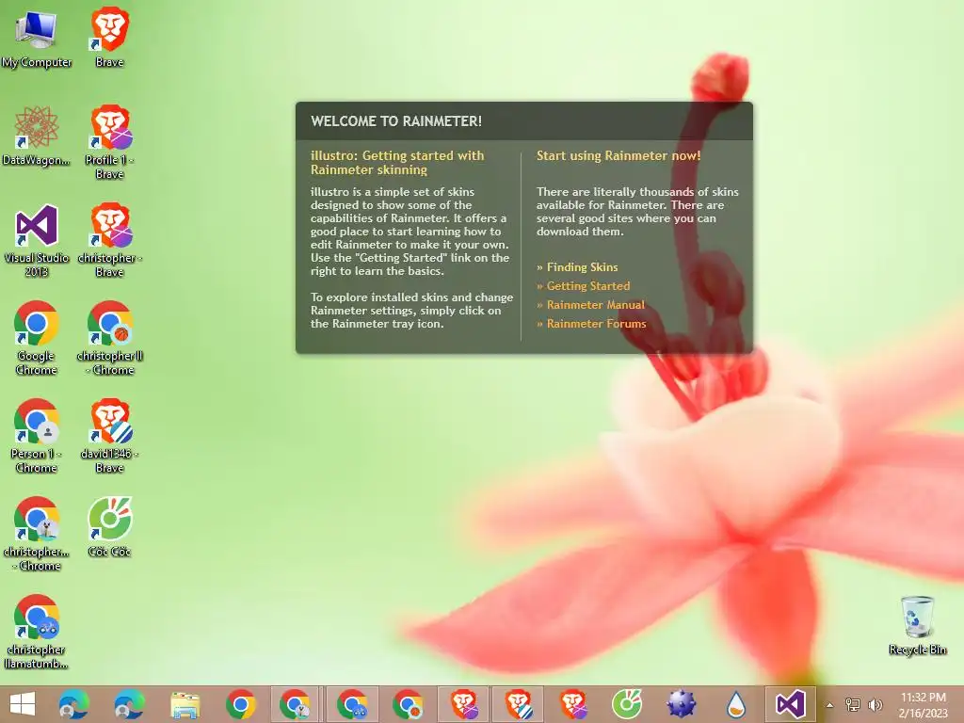964x723 pixels.
Task: Launch the Google Chrome desktop shortcut
Action: [37, 339]
